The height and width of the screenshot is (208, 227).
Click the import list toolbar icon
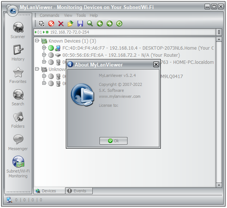(42, 24)
